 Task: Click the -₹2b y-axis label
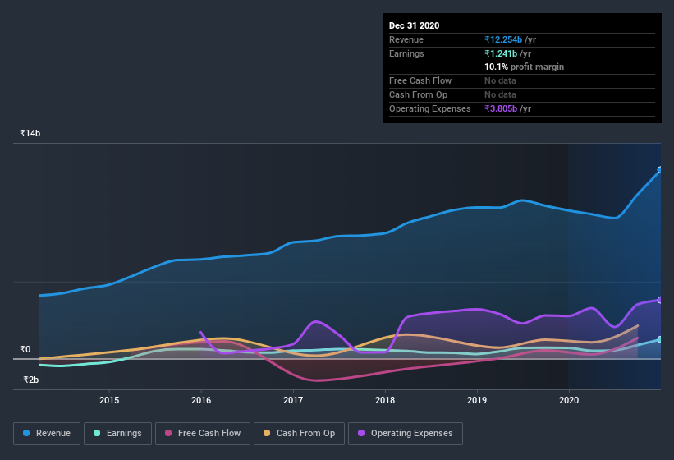tap(30, 379)
